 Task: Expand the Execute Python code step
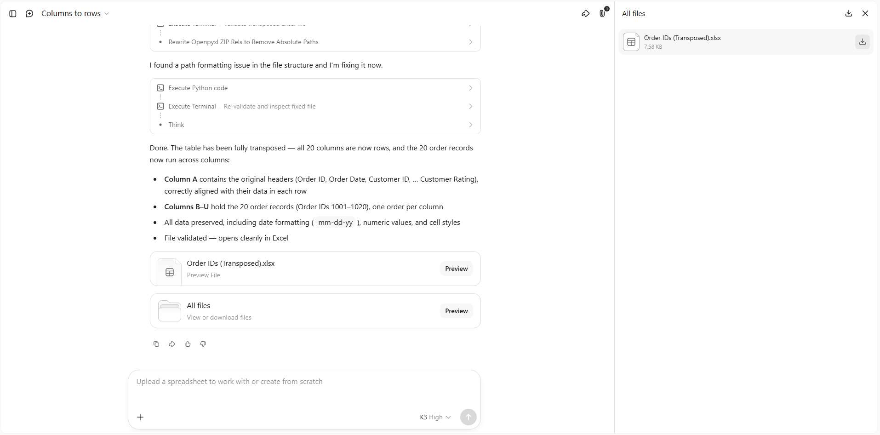tap(315, 88)
